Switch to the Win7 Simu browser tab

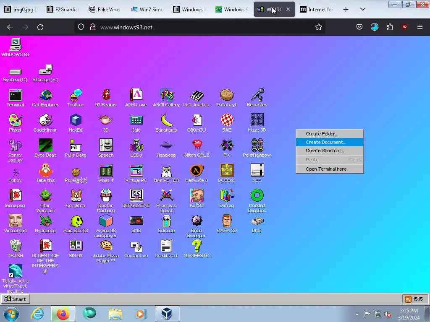point(147,10)
